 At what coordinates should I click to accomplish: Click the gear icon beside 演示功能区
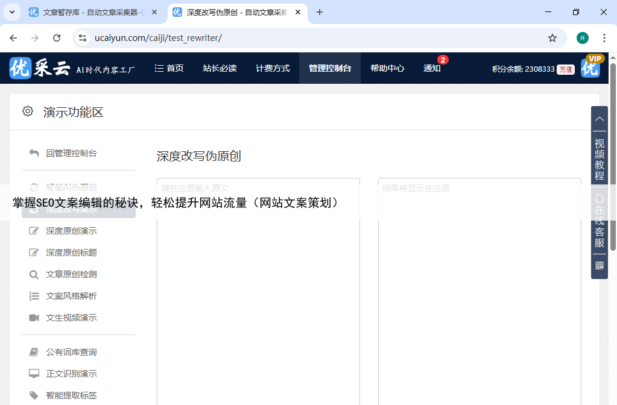pyautogui.click(x=27, y=111)
